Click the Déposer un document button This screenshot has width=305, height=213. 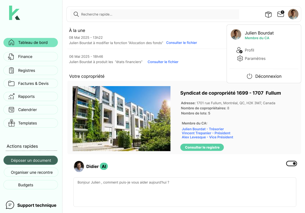30,160
